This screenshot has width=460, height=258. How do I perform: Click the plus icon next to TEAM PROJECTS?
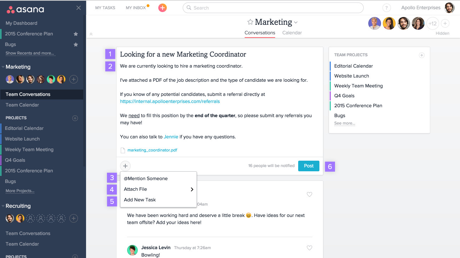421,55
